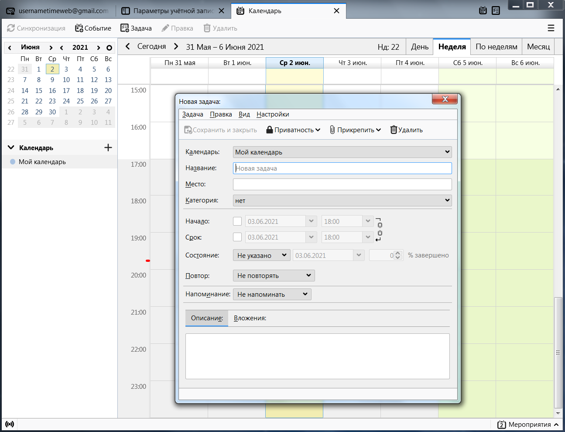Open the Категория dropdown
The image size is (565, 432).
tap(342, 200)
